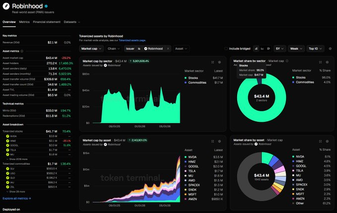Click the Robinhood feather logo in header

[6, 6]
